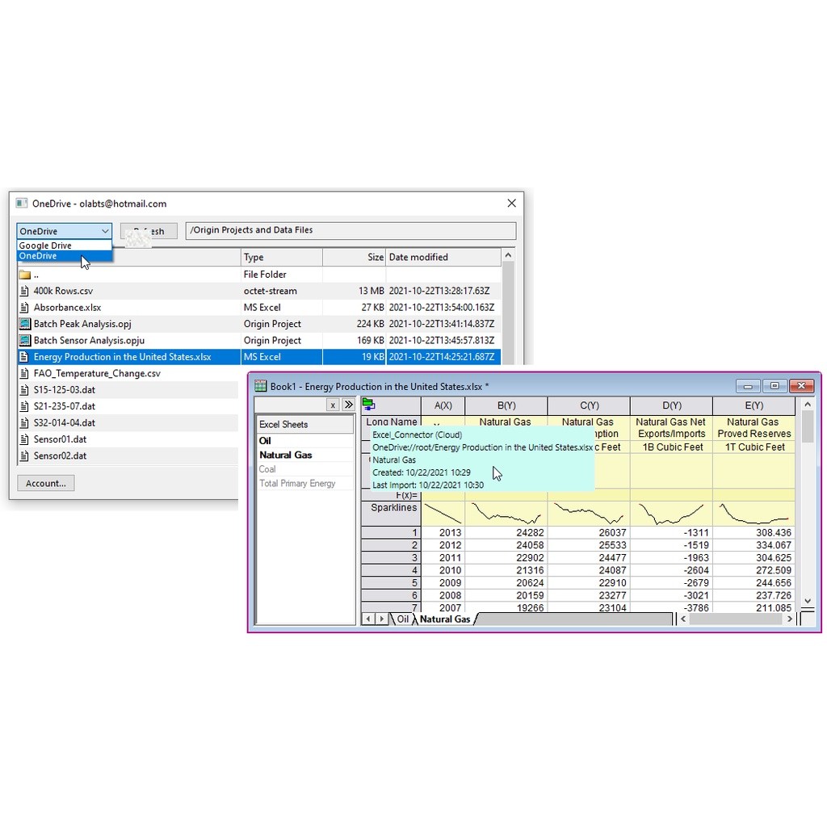This screenshot has height=827, width=827.
Task: Expand the workbook side panel with the chevron
Action: pyautogui.click(x=347, y=404)
